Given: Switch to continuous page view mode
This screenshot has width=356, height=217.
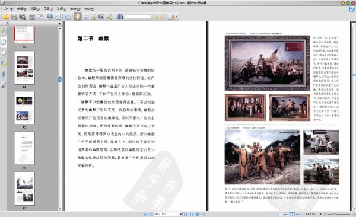Looking at the screenshot, I should pyautogui.click(x=287, y=214).
